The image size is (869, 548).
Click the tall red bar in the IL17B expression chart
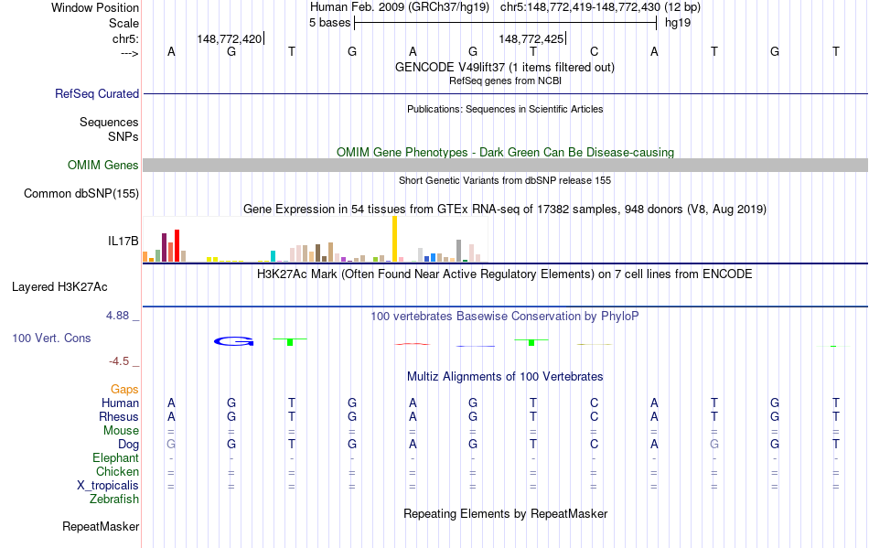177,245
